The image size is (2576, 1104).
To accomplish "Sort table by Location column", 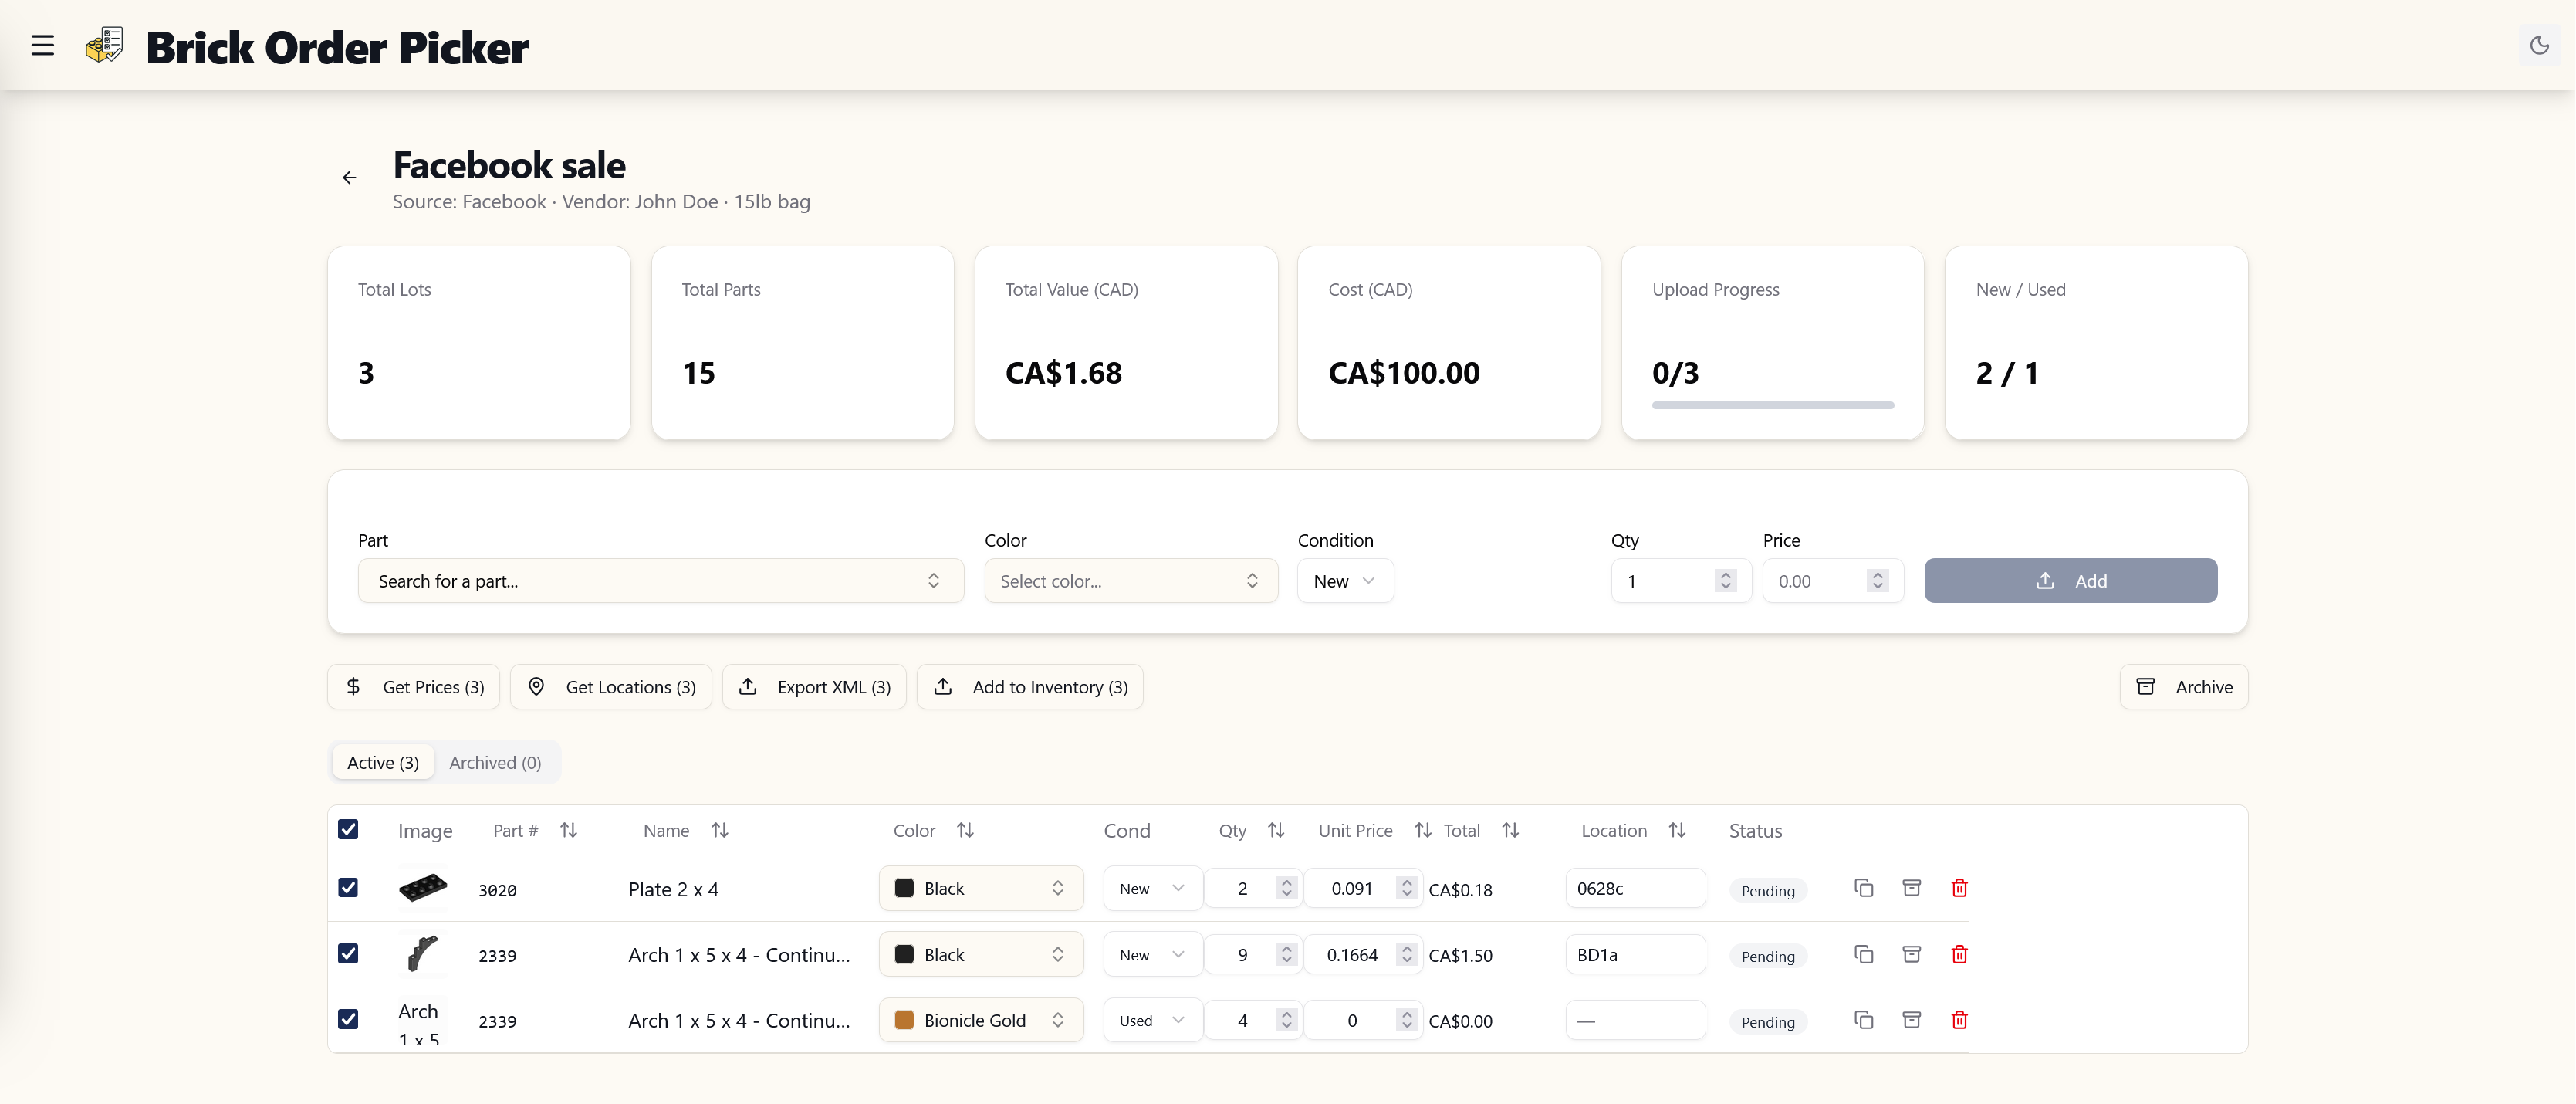I will [1677, 830].
